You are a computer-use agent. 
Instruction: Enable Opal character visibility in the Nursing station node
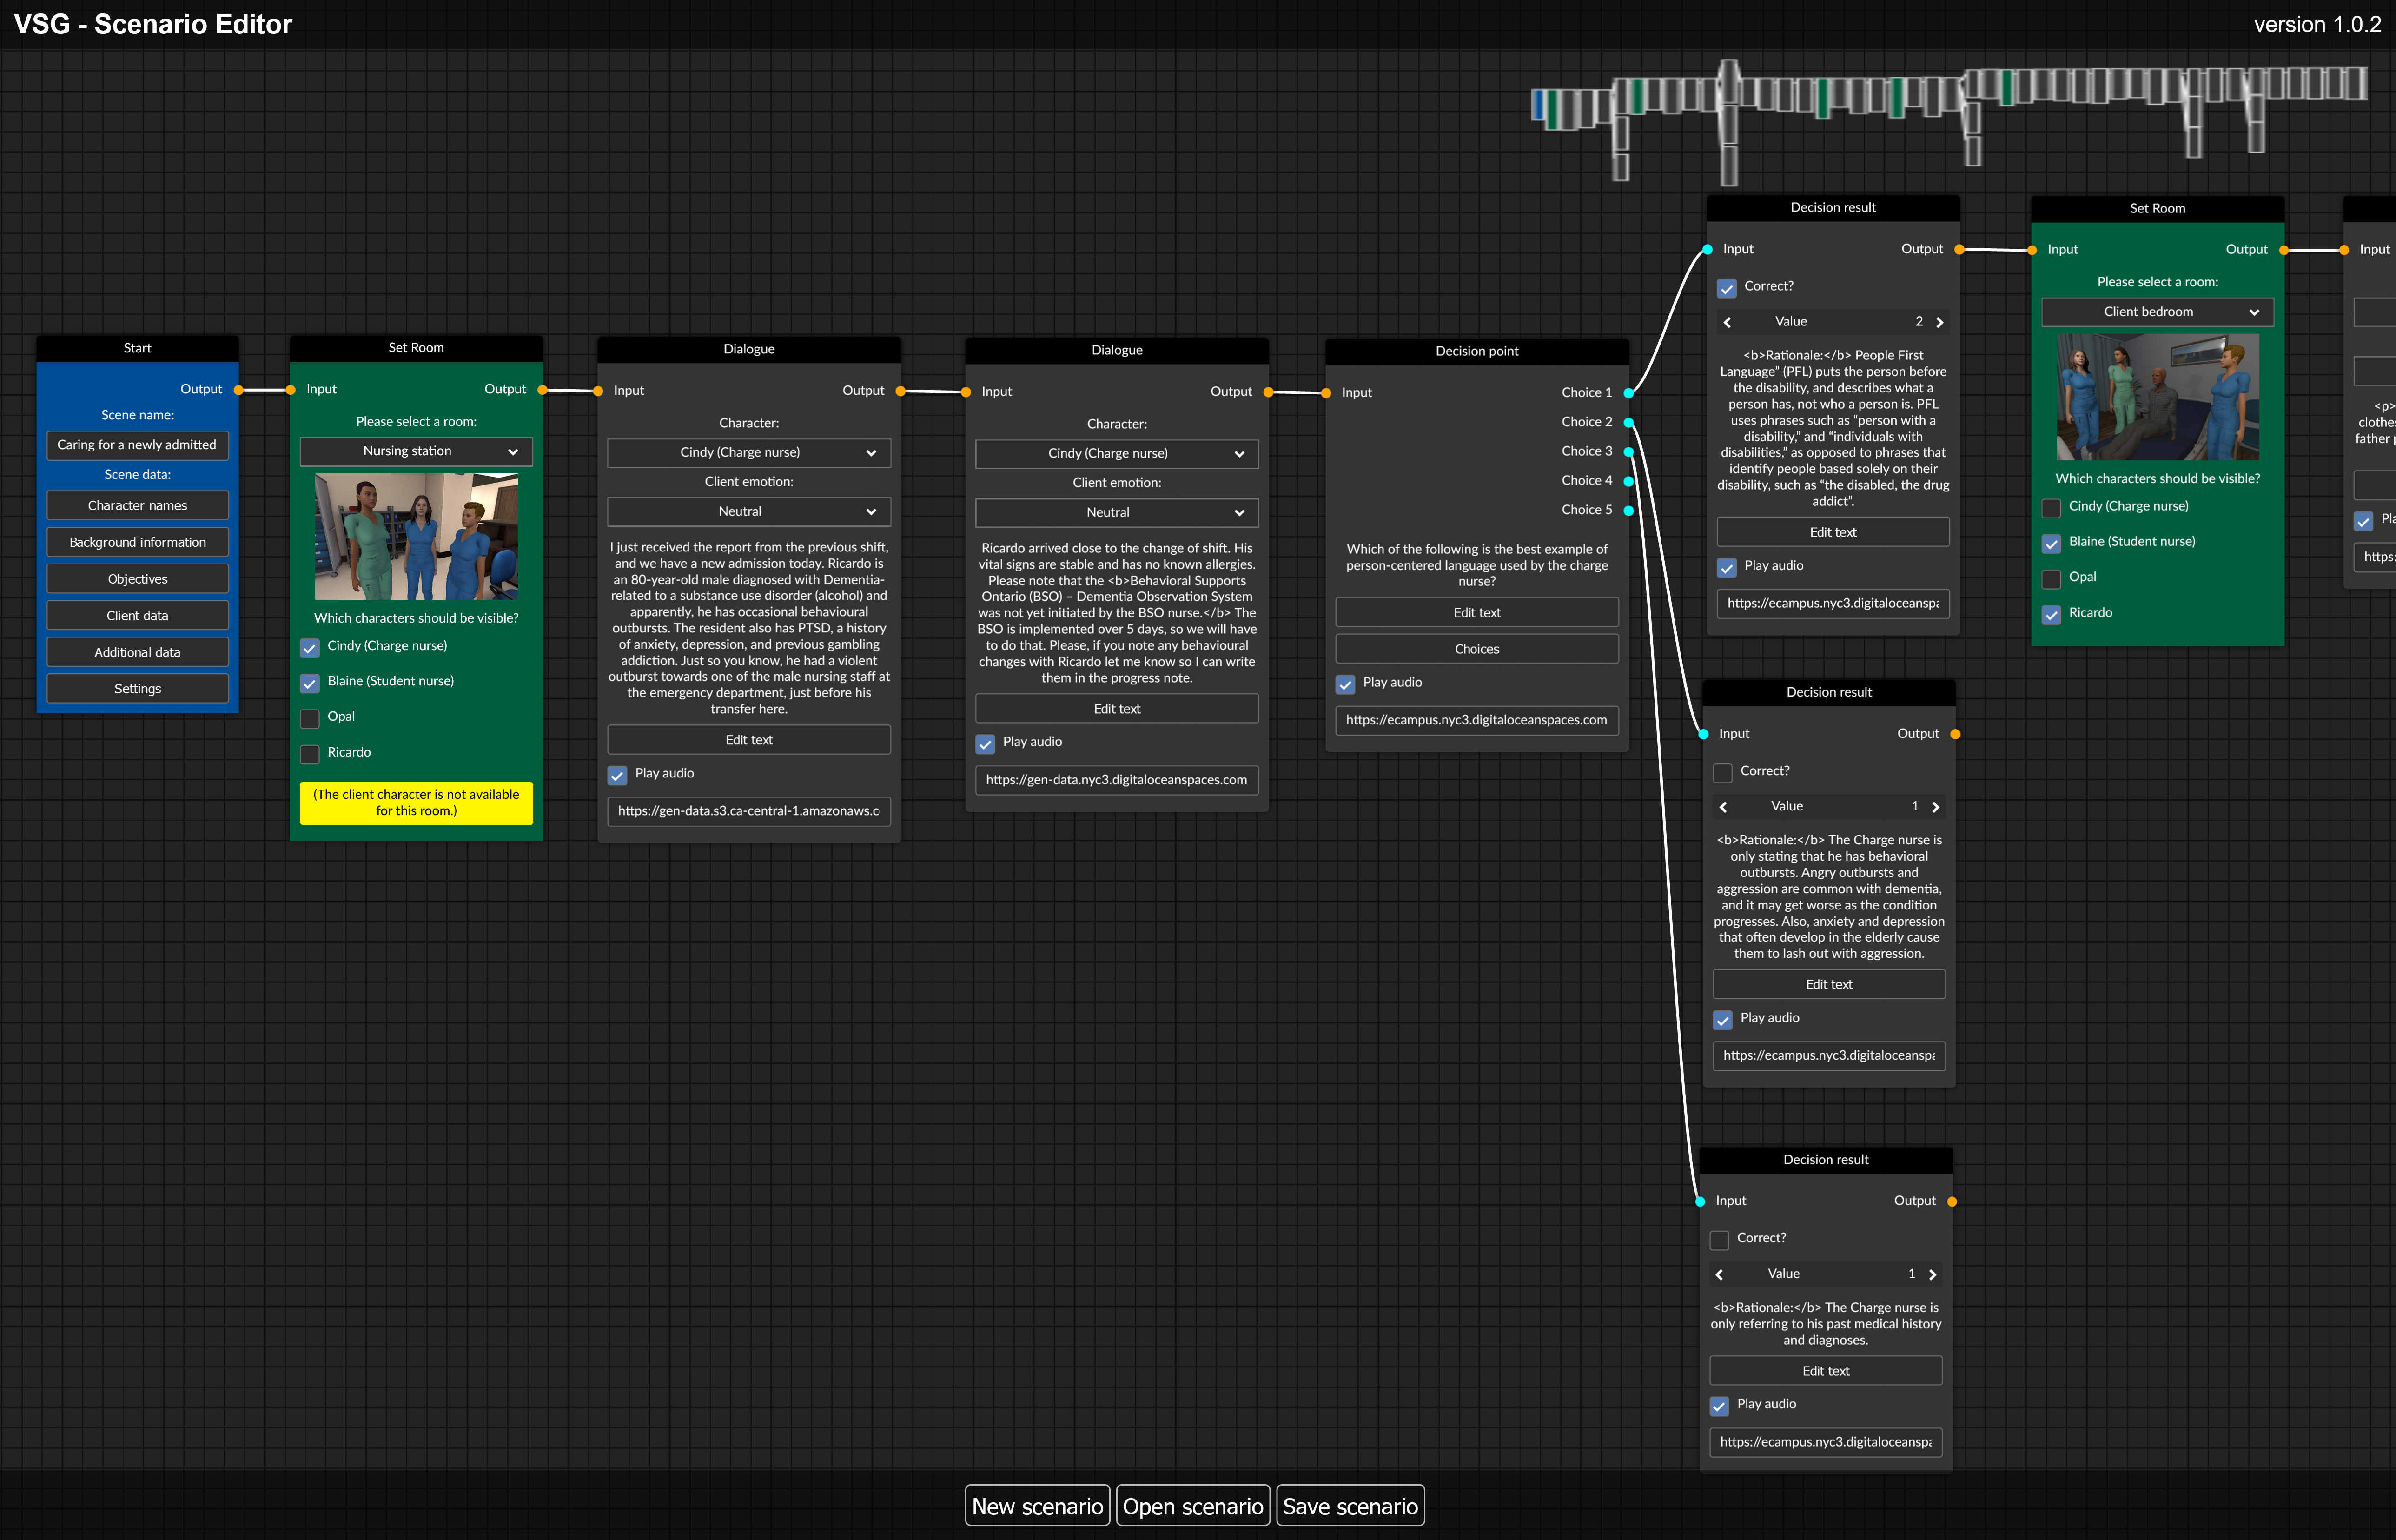coord(310,718)
